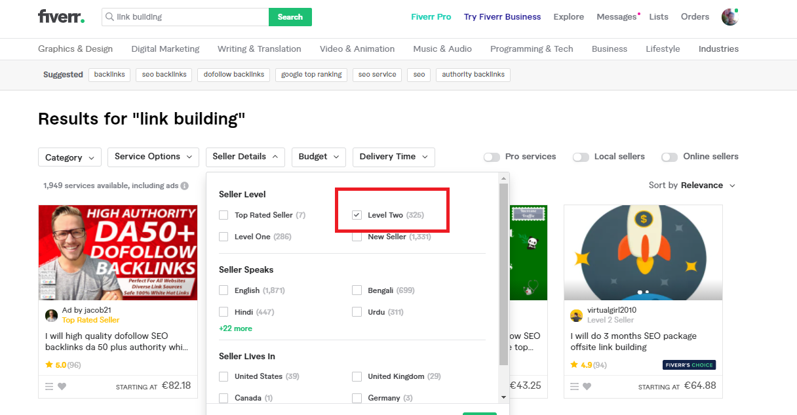797x415 pixels.
Task: Click jacob21 seller avatar
Action: [x=51, y=315]
